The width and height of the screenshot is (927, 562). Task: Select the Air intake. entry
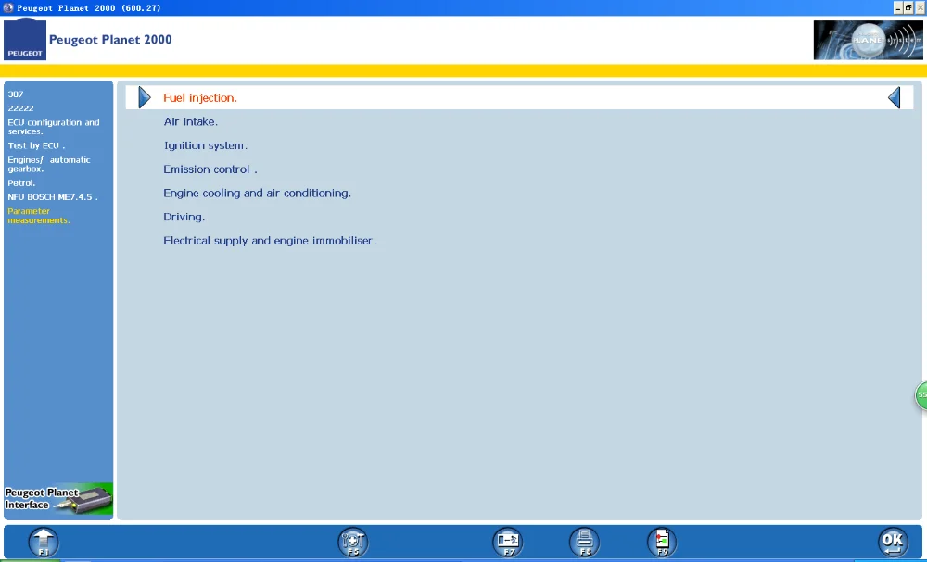pyautogui.click(x=191, y=121)
